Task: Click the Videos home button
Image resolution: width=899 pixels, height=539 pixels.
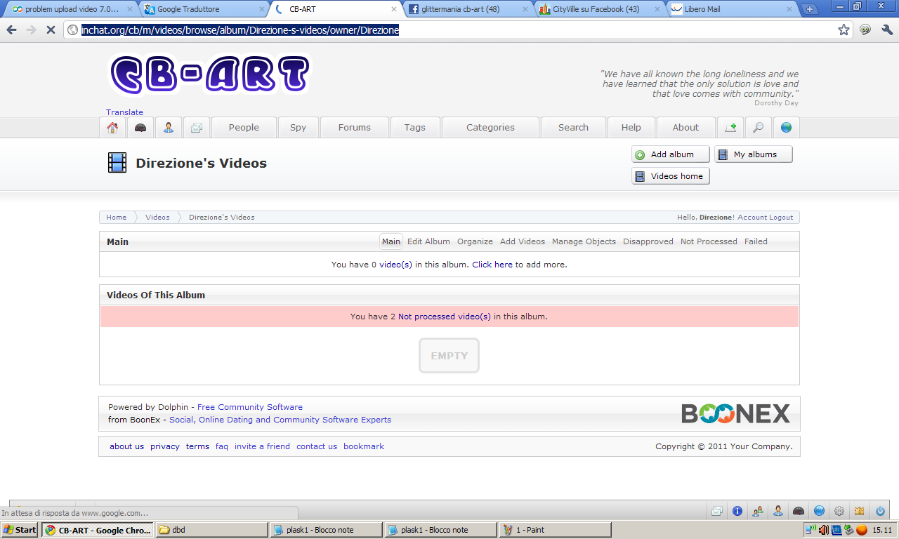Action: [671, 176]
